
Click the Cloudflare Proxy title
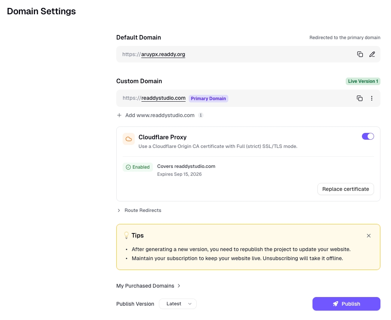click(x=163, y=137)
